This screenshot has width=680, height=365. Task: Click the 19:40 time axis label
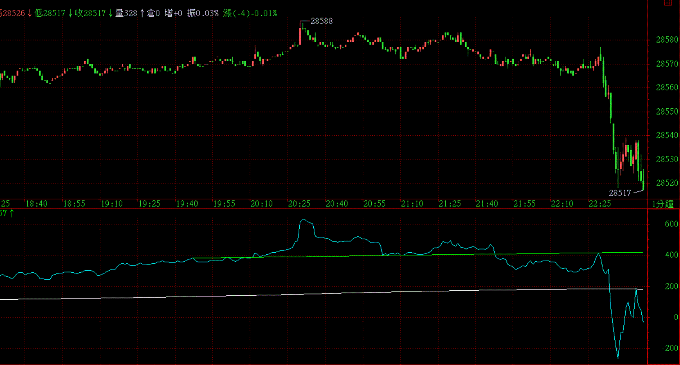coord(187,204)
